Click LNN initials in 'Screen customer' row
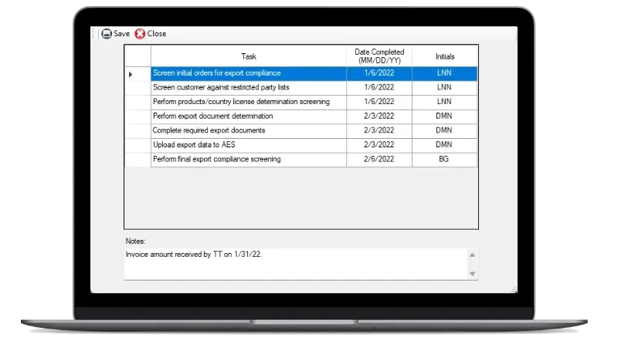Screen dimensions: 618x344 pos(445,88)
